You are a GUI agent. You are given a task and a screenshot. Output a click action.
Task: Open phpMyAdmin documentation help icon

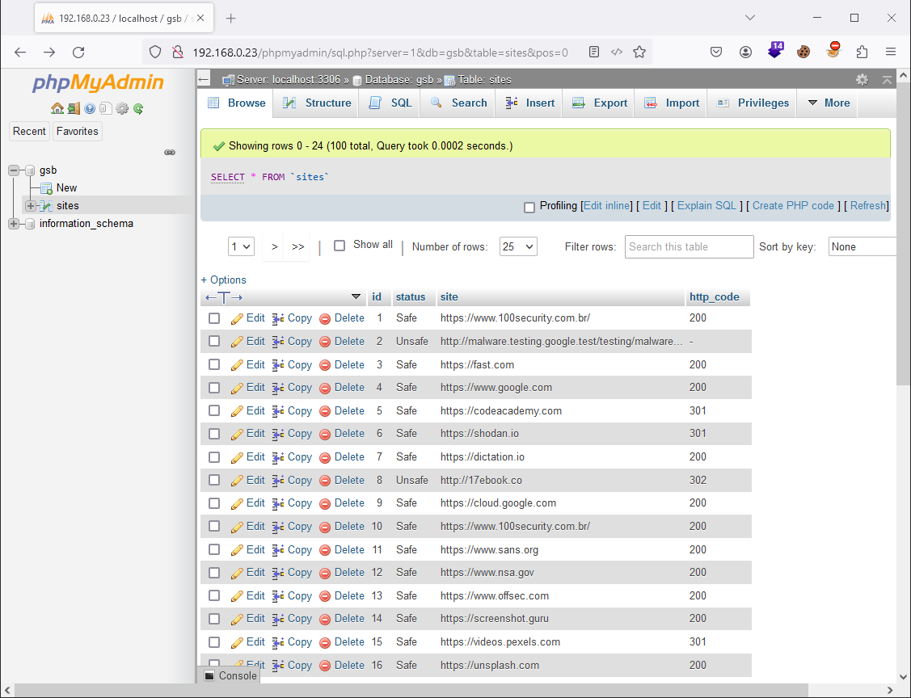click(x=90, y=108)
